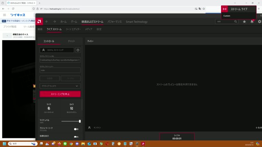Click the AMD logo home icon
The image size is (262, 147).
pyautogui.click(x=39, y=22)
